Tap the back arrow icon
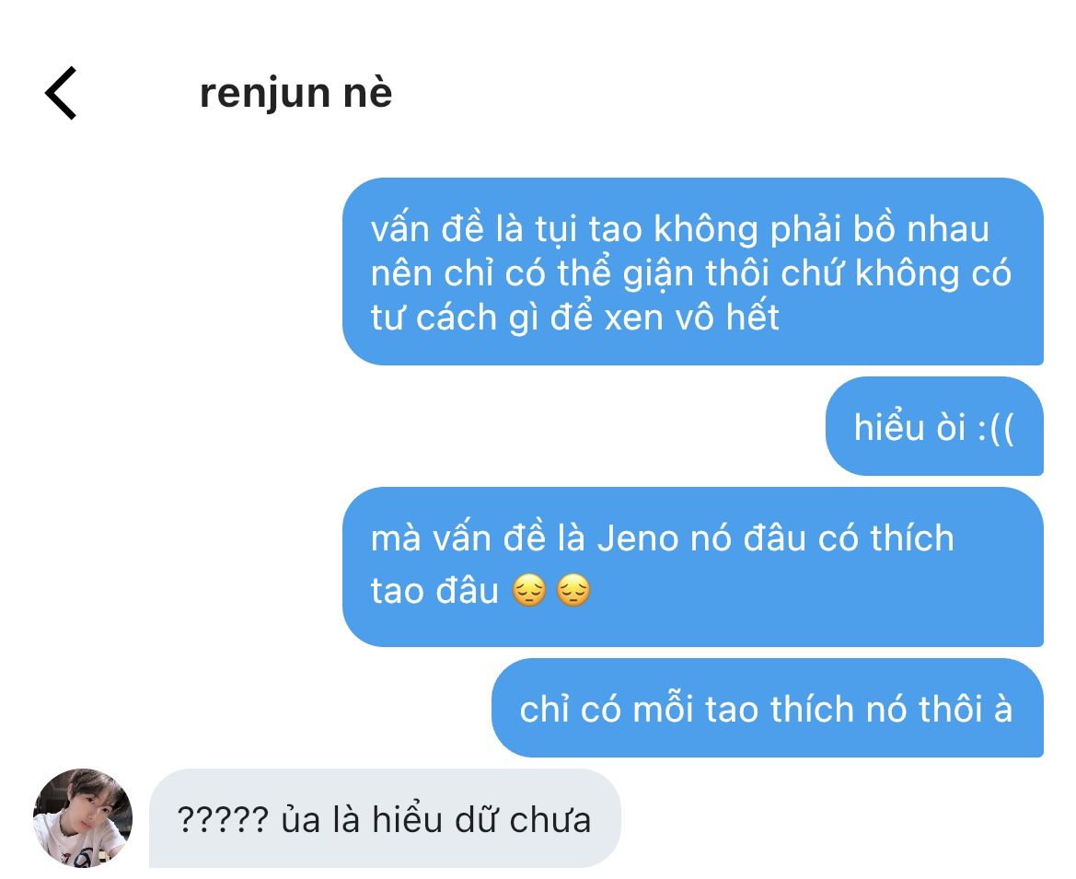Image resolution: width=1076 pixels, height=879 pixels. 61,93
